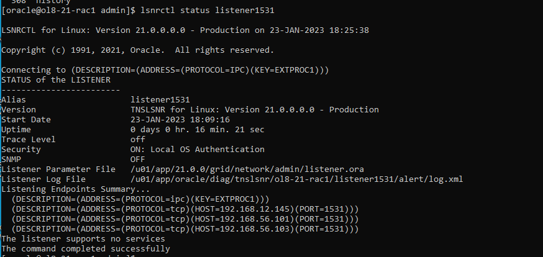Click the listener.ora parameter file path
This screenshot has width=543, height=257.
click(x=247, y=169)
